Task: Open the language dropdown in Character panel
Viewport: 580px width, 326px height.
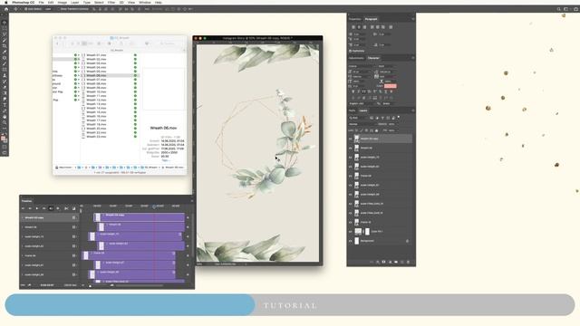Action: click(x=361, y=104)
